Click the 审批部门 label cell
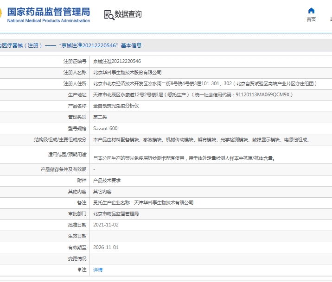Image resolution: width=332 pixels, height=282 pixels. pyautogui.click(x=77, y=214)
